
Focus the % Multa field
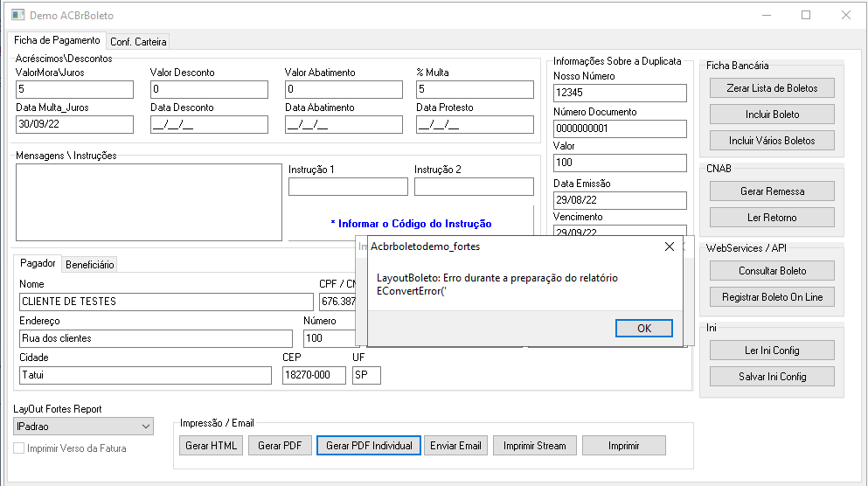click(x=475, y=89)
